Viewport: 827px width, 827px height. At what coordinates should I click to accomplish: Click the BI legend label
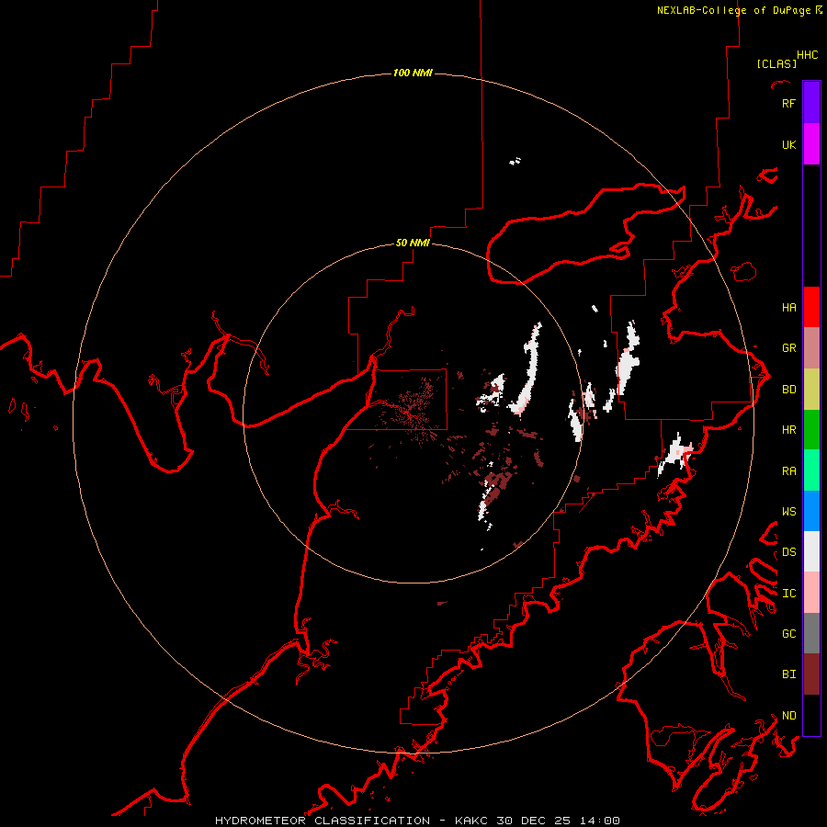click(788, 674)
